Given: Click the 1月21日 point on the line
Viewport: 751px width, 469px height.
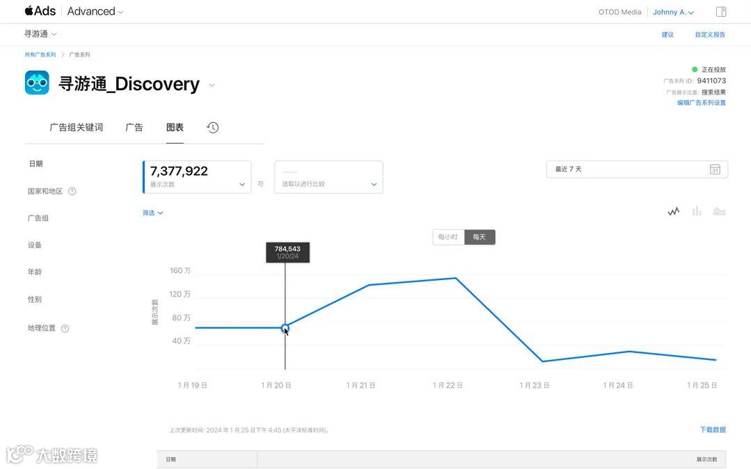Looking at the screenshot, I should tap(369, 286).
